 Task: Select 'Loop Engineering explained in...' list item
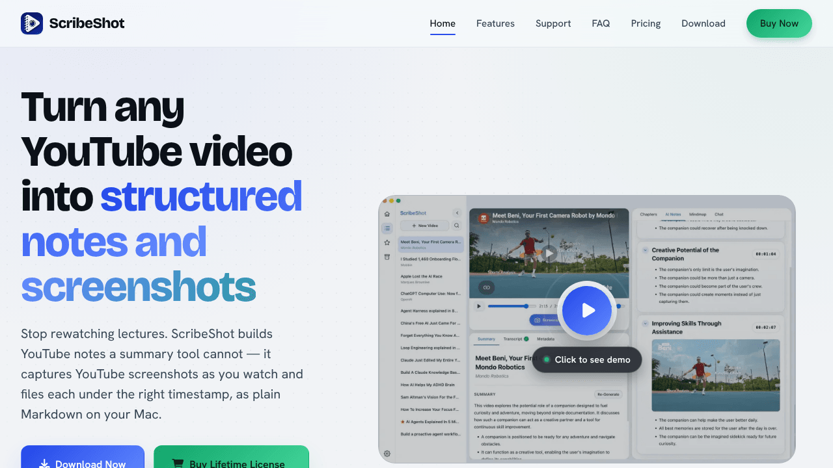coord(431,348)
